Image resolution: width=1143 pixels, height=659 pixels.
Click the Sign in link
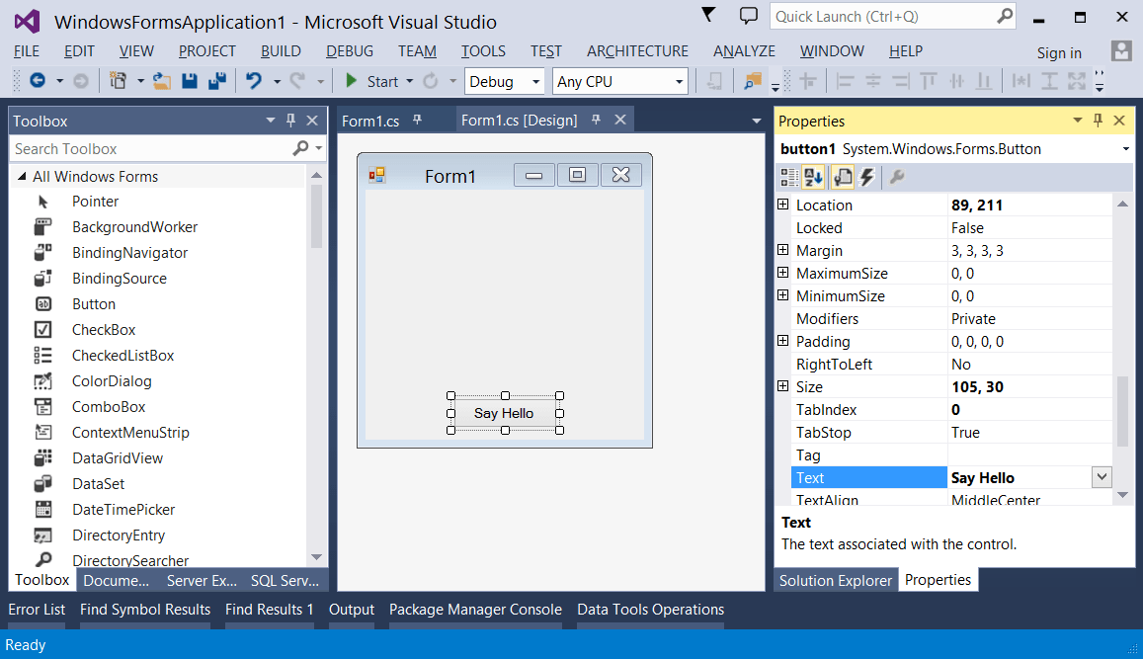tap(1059, 52)
